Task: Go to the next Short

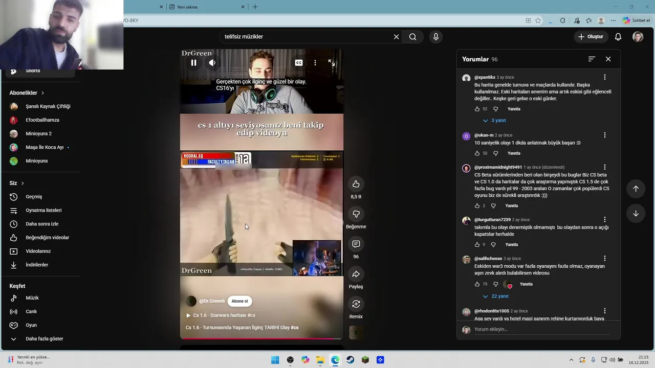Action: click(636, 214)
